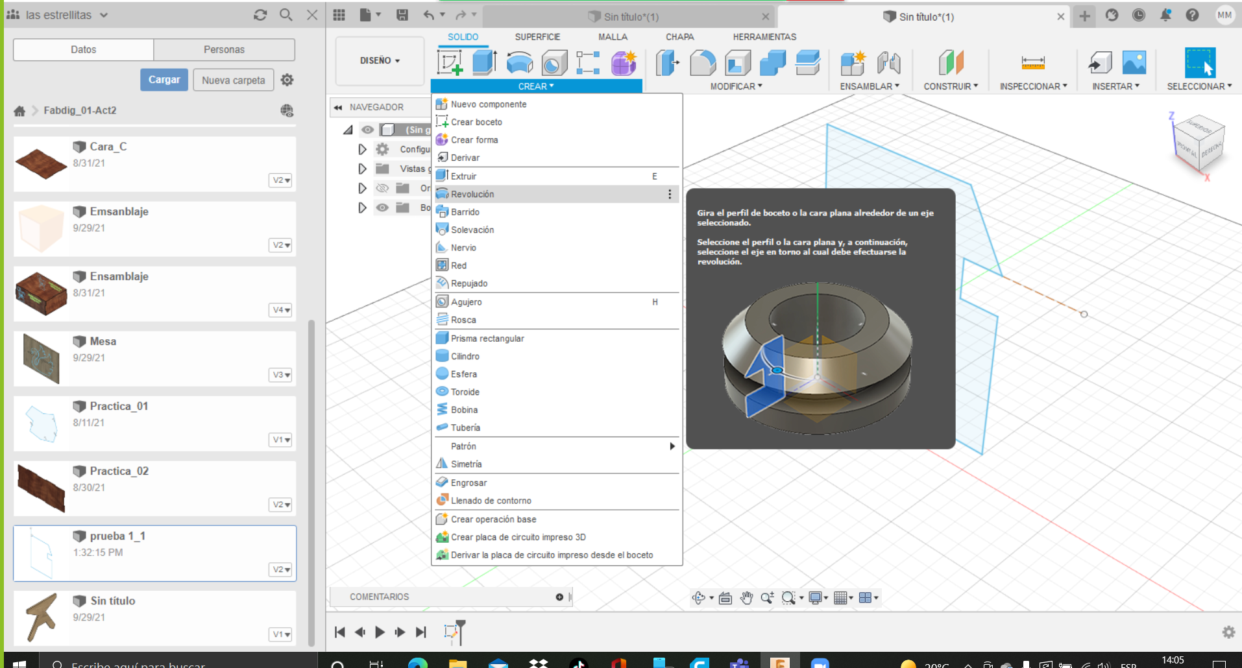The width and height of the screenshot is (1242, 668).
Task: Select the Fillet modify tool
Action: point(703,63)
